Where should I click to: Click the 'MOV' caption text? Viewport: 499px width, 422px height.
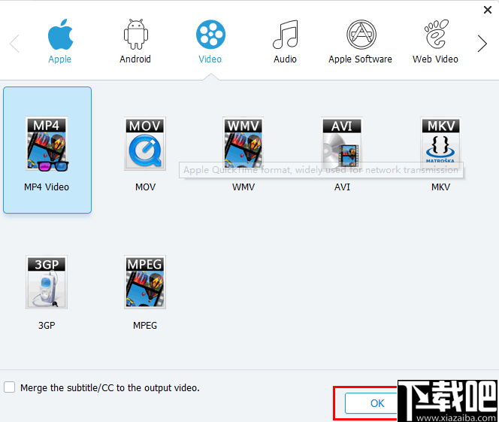click(x=146, y=187)
